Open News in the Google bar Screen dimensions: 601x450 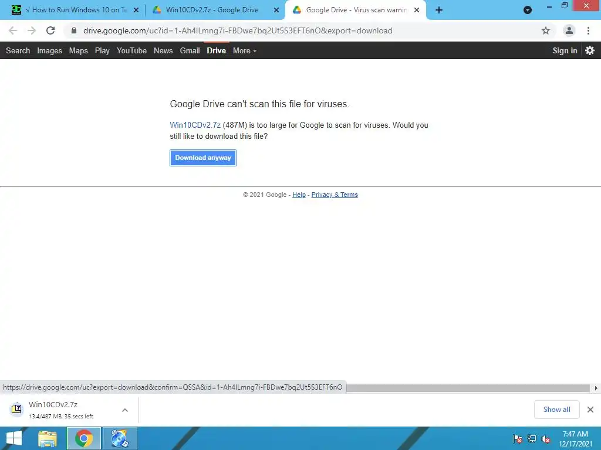(x=163, y=50)
